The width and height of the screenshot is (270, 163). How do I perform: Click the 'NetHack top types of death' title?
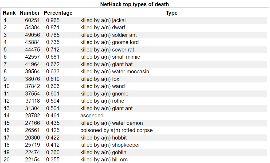[135, 4]
